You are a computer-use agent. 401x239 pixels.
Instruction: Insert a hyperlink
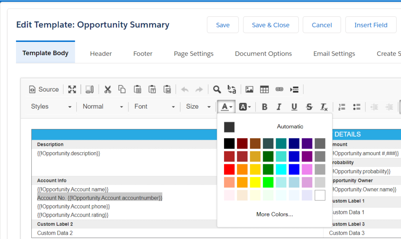(279, 89)
